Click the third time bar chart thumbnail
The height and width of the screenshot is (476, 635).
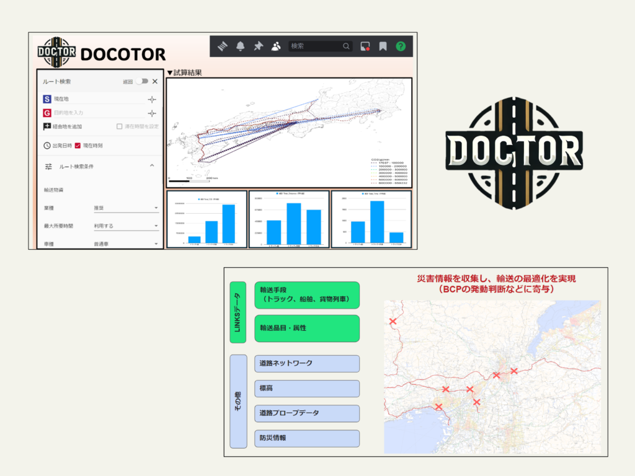click(x=371, y=219)
